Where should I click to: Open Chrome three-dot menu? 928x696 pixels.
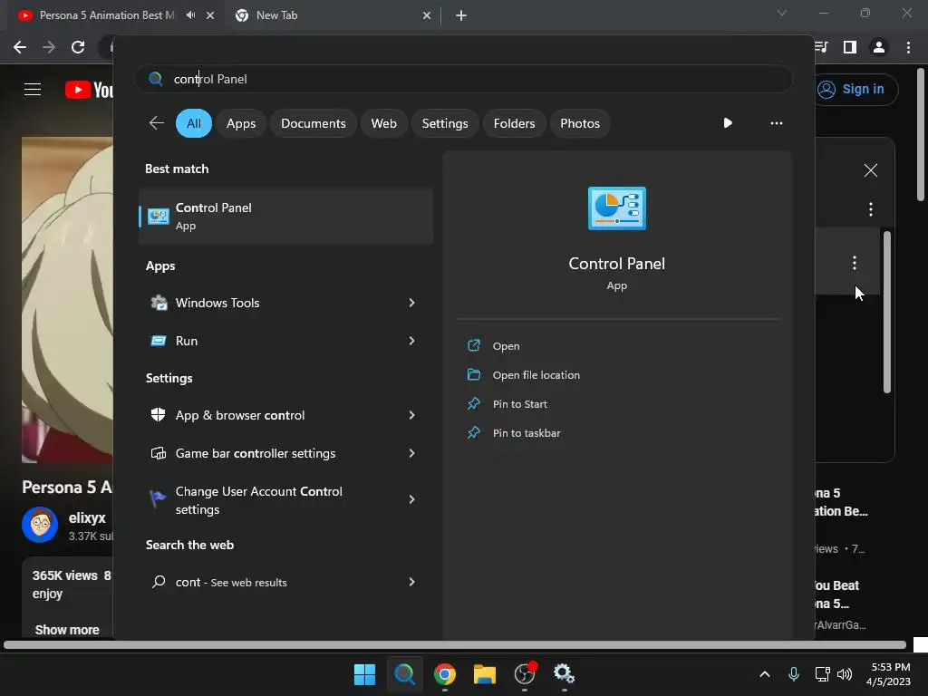click(x=908, y=47)
